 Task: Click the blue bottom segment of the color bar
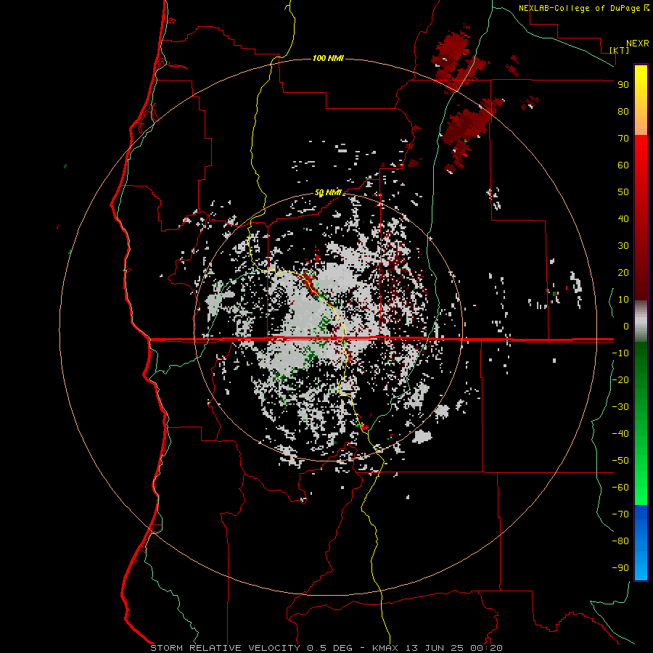pos(641,543)
